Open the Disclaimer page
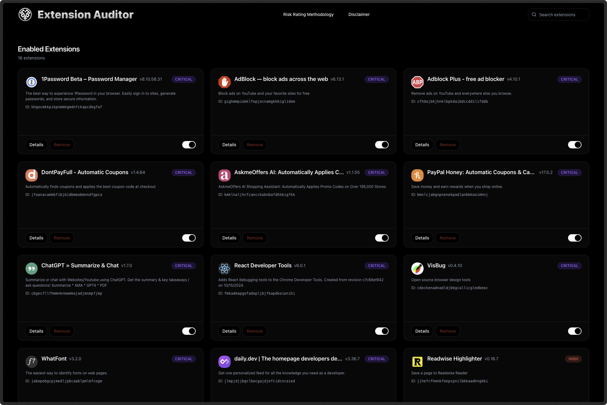The height and width of the screenshot is (405, 607). pyautogui.click(x=359, y=14)
